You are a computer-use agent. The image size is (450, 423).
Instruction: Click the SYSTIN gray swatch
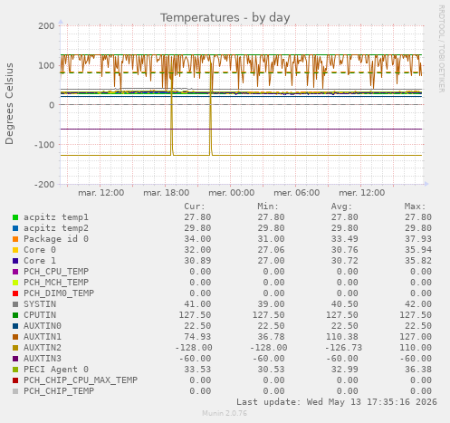click(15, 304)
